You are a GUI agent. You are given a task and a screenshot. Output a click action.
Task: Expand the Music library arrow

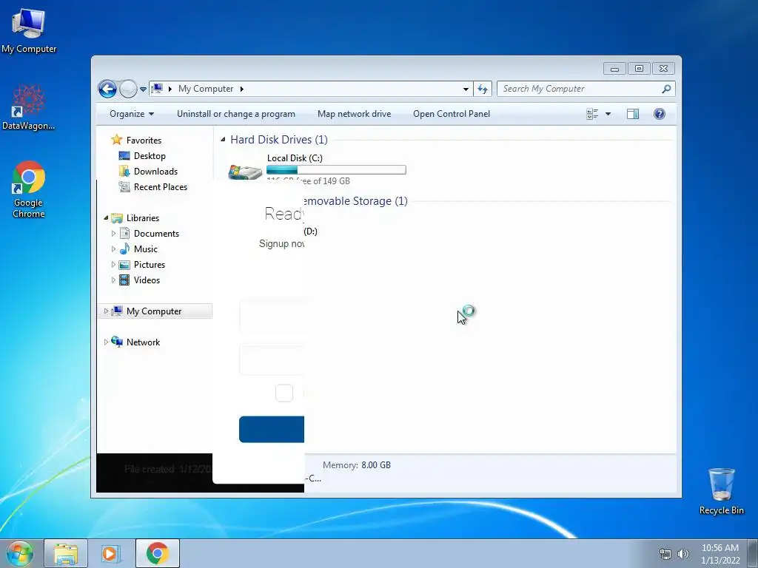(113, 248)
